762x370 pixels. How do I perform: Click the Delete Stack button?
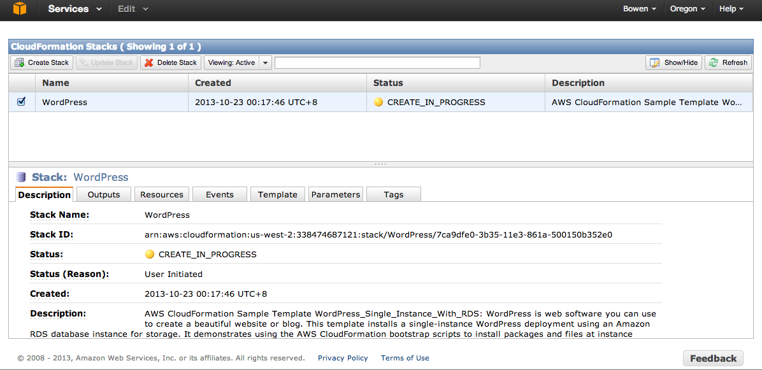point(171,62)
